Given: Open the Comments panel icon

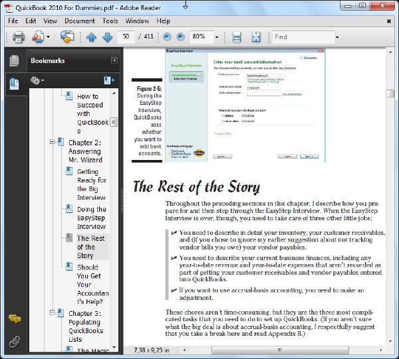Looking at the screenshot, I should point(15,319).
